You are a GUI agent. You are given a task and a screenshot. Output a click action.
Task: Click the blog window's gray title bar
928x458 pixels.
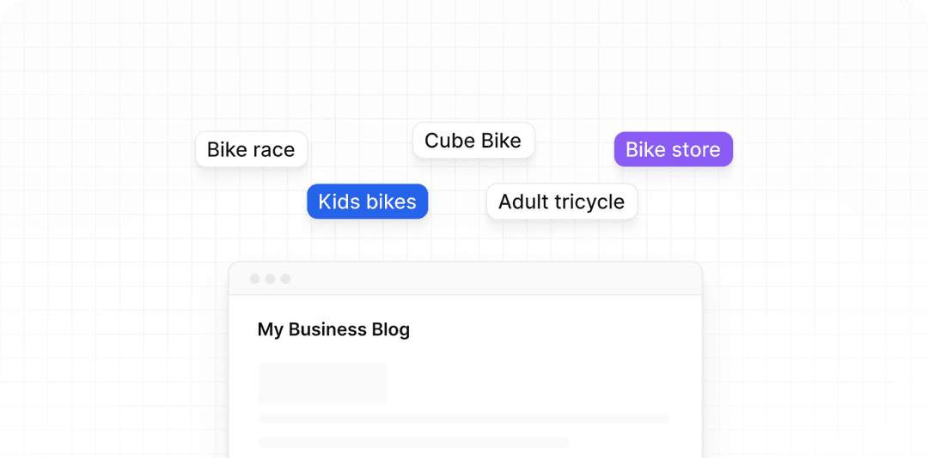pos(481,279)
